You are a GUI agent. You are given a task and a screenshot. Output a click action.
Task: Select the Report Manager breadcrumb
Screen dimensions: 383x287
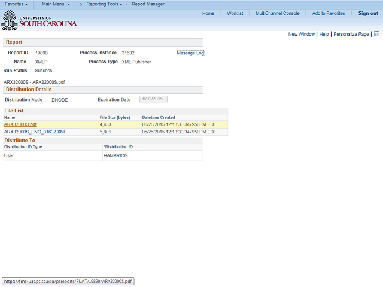(x=148, y=4)
